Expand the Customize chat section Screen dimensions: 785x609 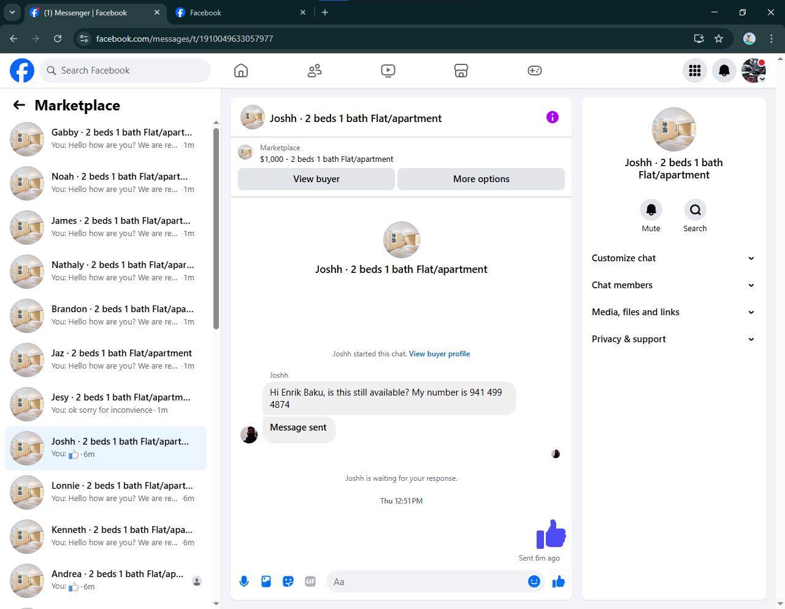click(673, 258)
